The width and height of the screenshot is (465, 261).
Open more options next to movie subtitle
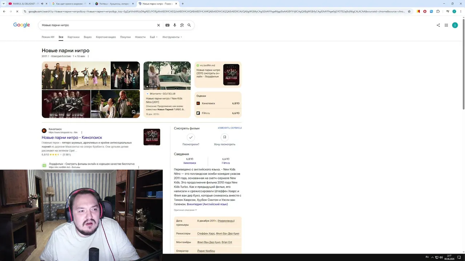point(88,56)
